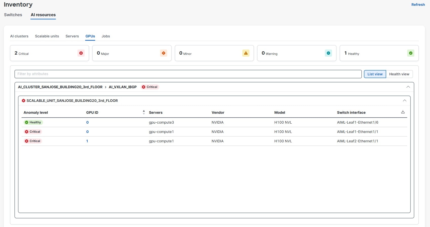Click the red Critical status icon card
This screenshot has width=430, height=227.
click(x=81, y=53)
